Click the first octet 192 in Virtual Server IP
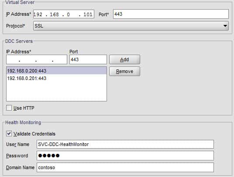This screenshot has width=234, height=177. click(38, 14)
